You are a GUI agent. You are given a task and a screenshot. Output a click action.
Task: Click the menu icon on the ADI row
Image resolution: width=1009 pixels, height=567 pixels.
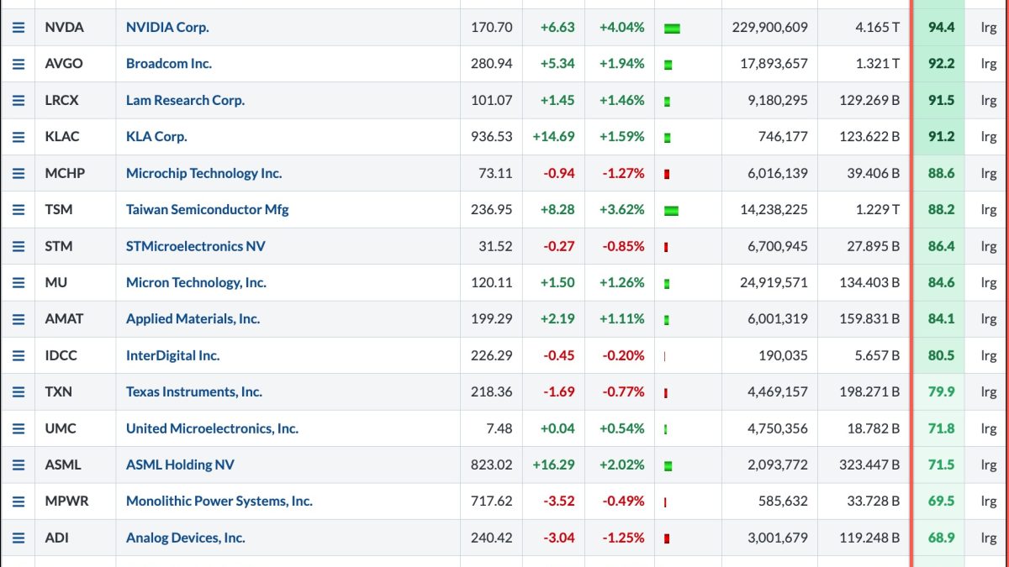(18, 538)
